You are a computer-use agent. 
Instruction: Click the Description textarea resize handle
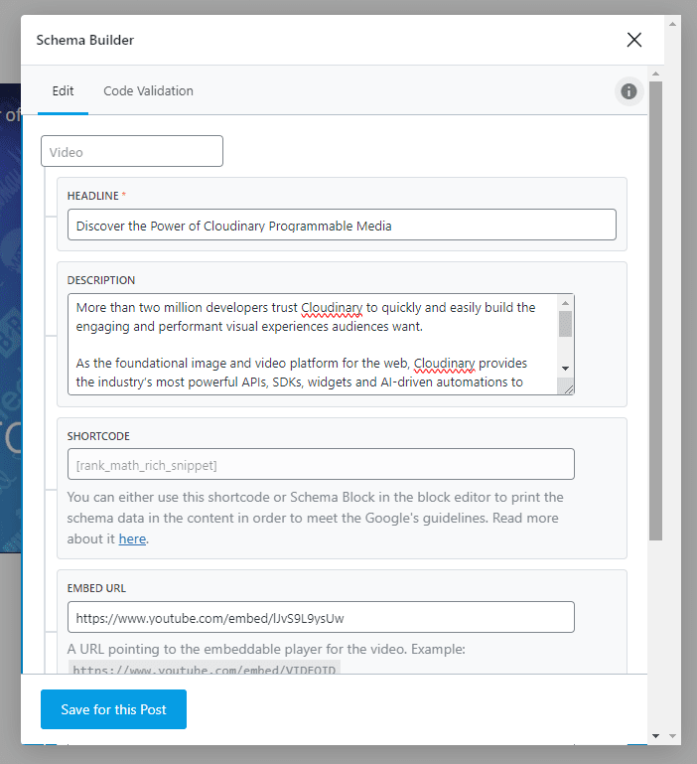tap(567, 387)
